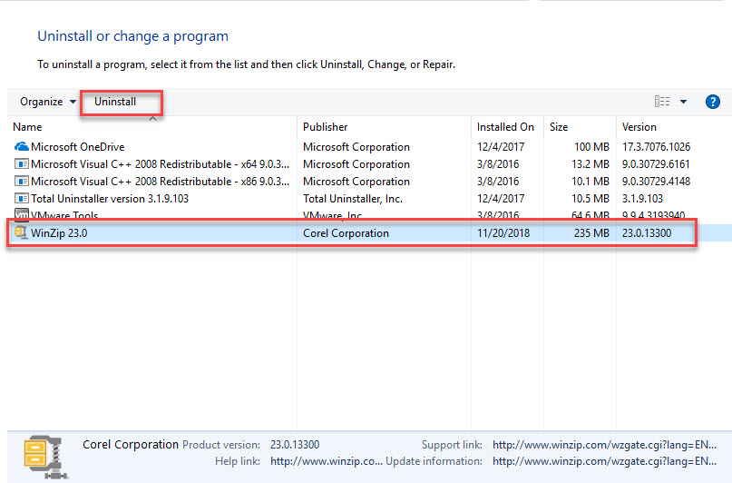Click icon of Visual C++ x86 entry
Viewport: 732px width, 483px height.
[x=22, y=182]
